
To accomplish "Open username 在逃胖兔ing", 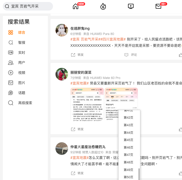I will pos(80,28).
